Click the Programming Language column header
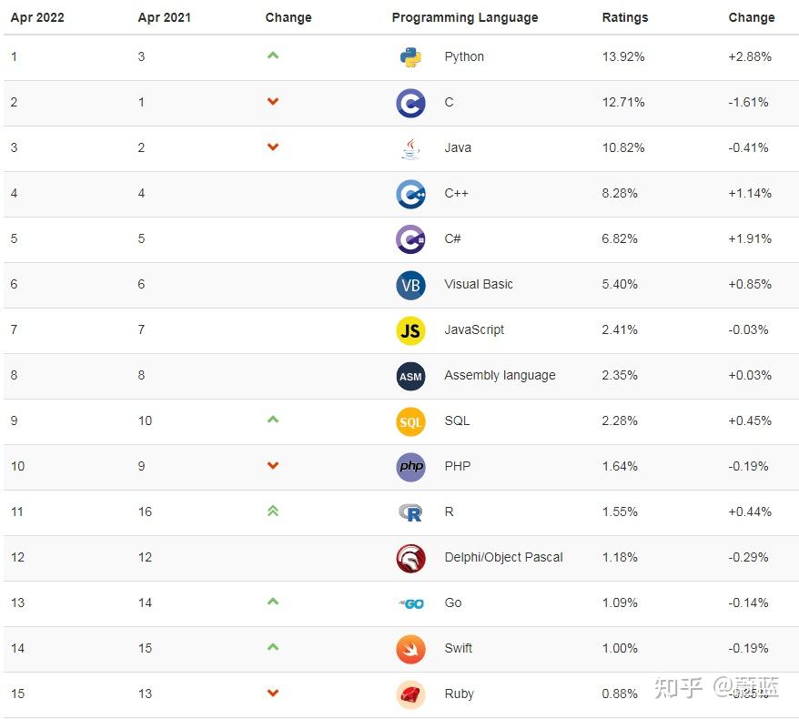The image size is (799, 719). pos(464,17)
